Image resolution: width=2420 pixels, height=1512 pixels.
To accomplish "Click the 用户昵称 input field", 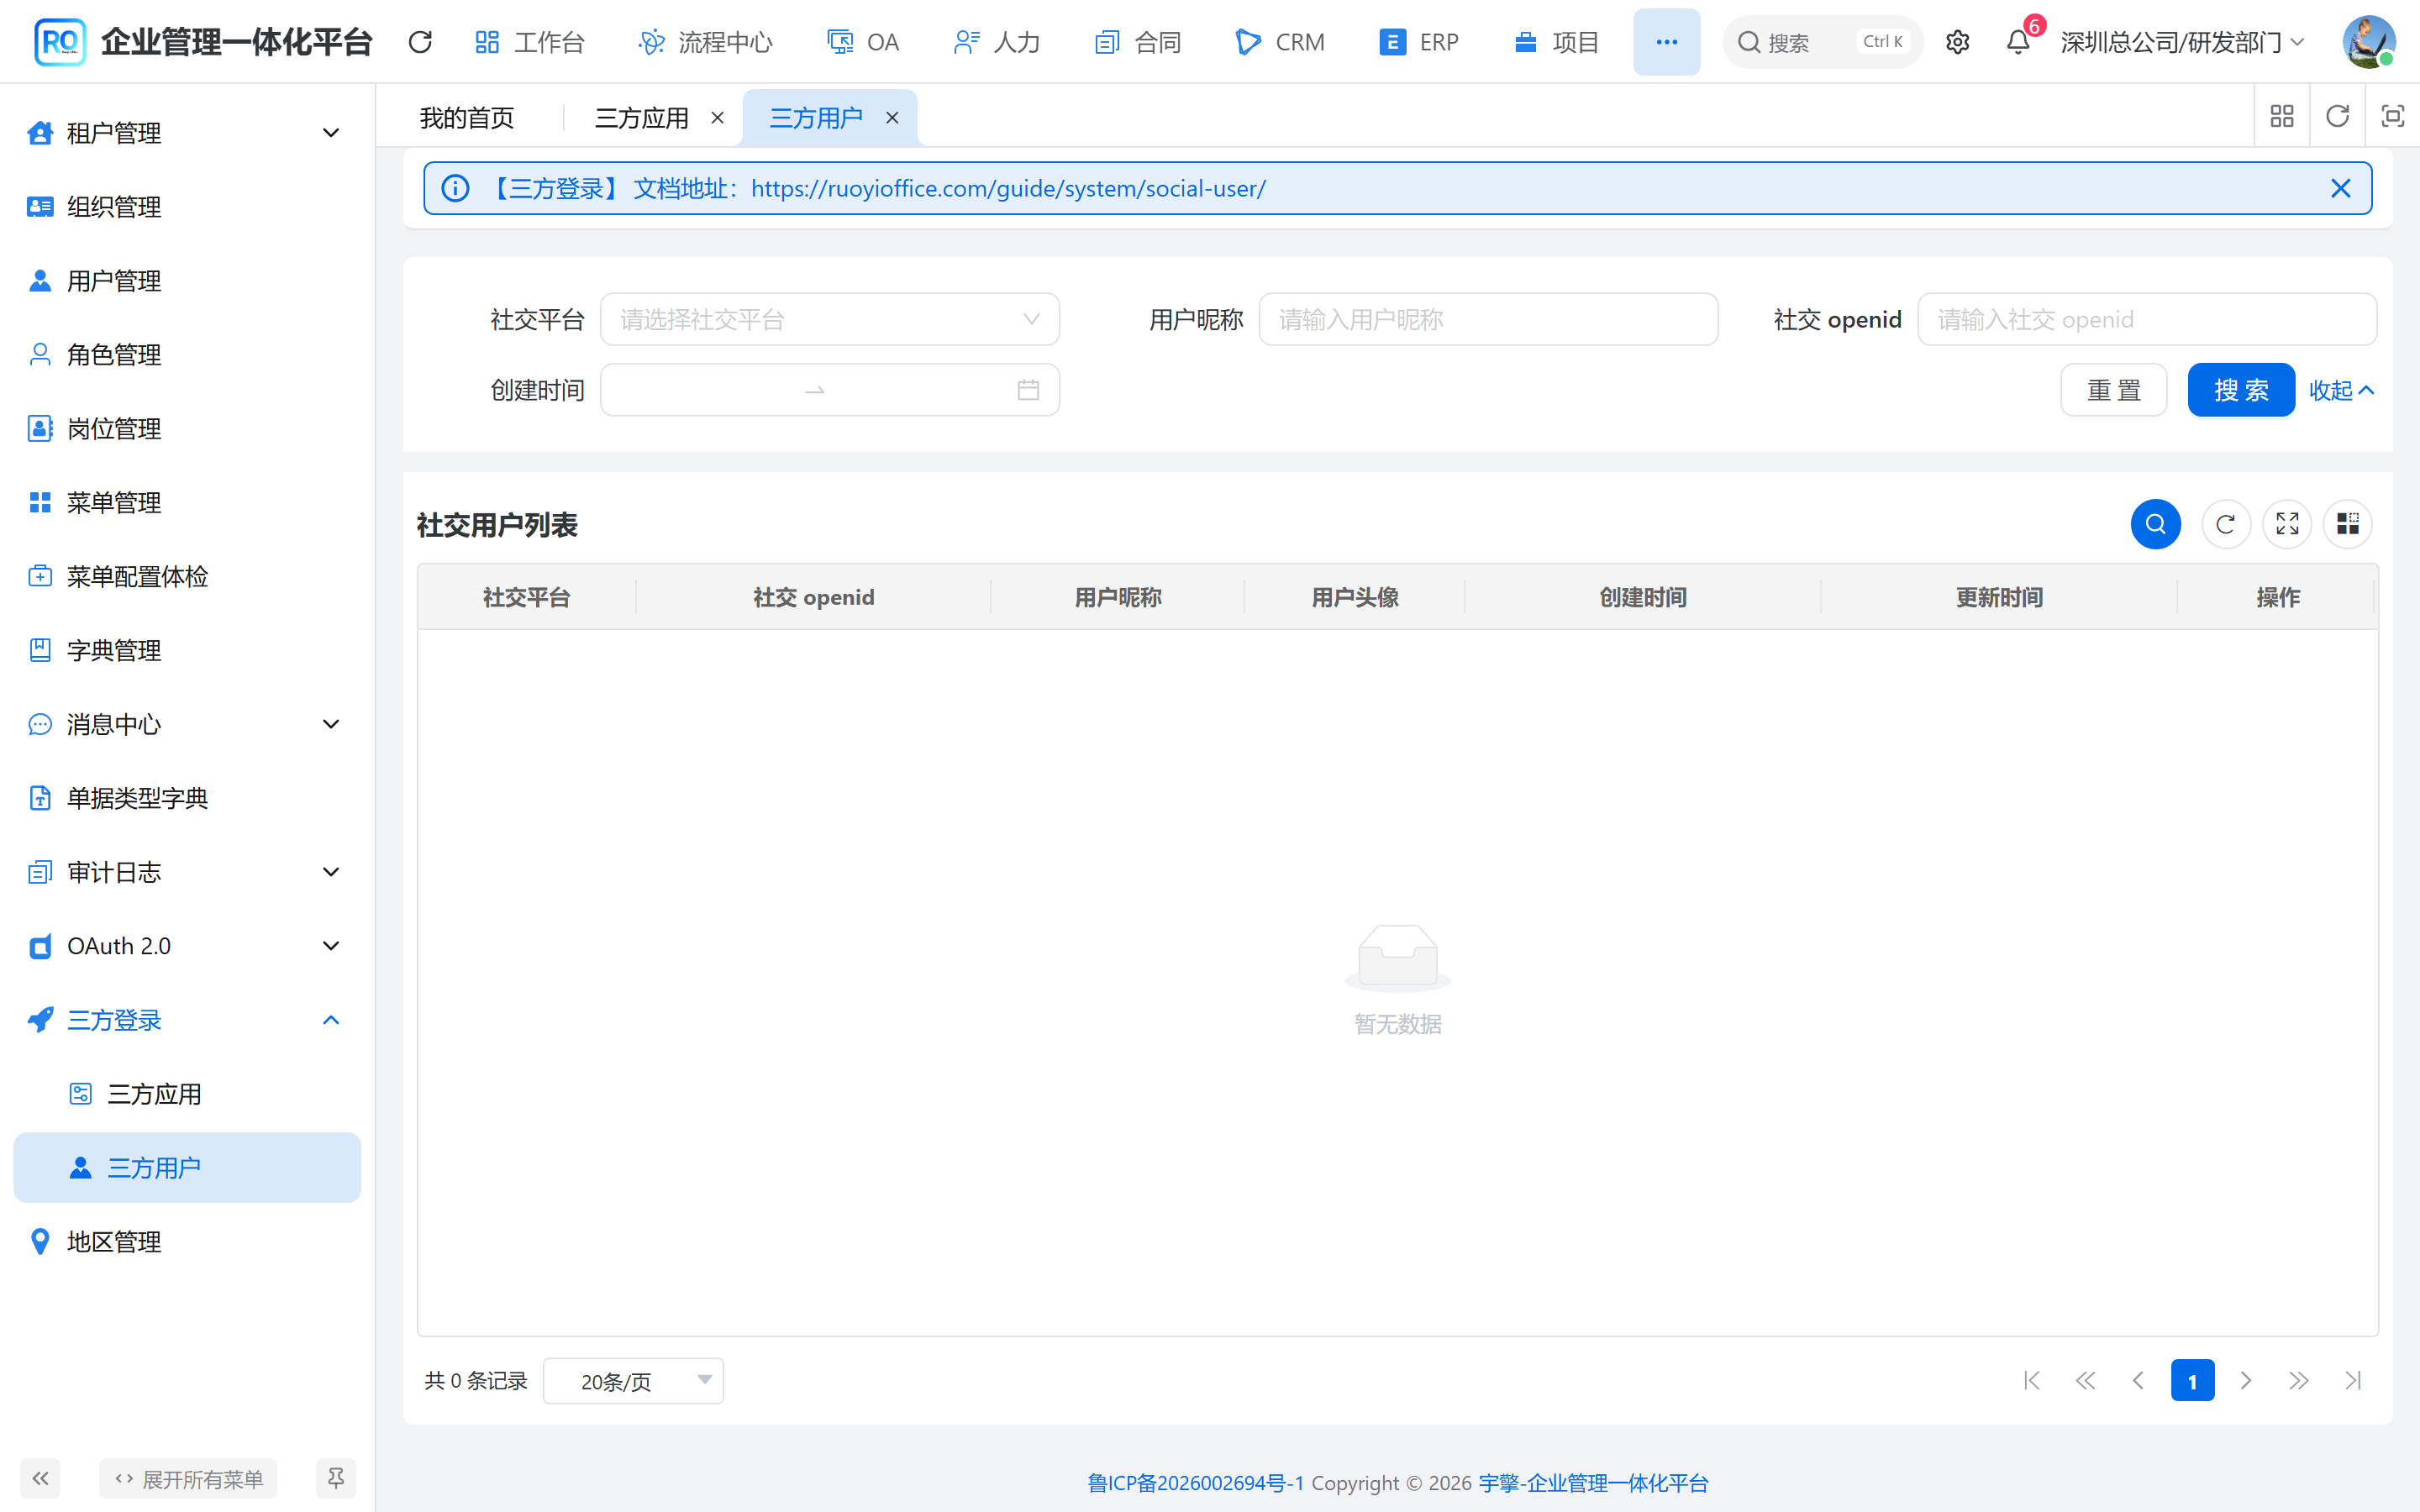I will (1488, 319).
